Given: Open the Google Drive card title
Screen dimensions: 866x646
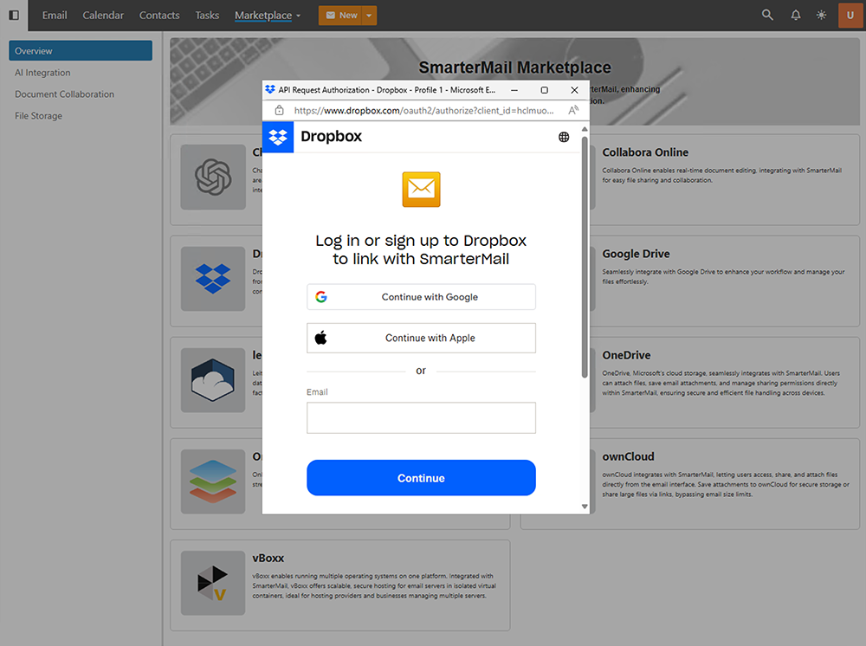Looking at the screenshot, I should coord(636,254).
